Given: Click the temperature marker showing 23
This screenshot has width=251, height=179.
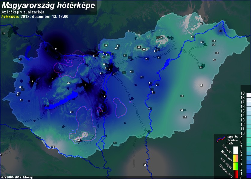Looking at the screenshot, I should 160,38.
